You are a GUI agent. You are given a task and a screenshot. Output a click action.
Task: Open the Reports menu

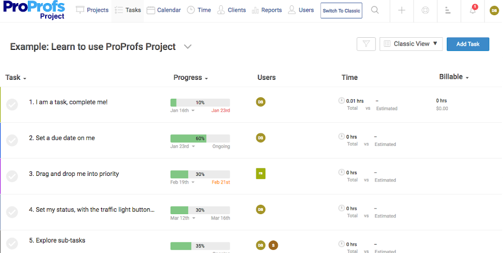click(x=267, y=10)
